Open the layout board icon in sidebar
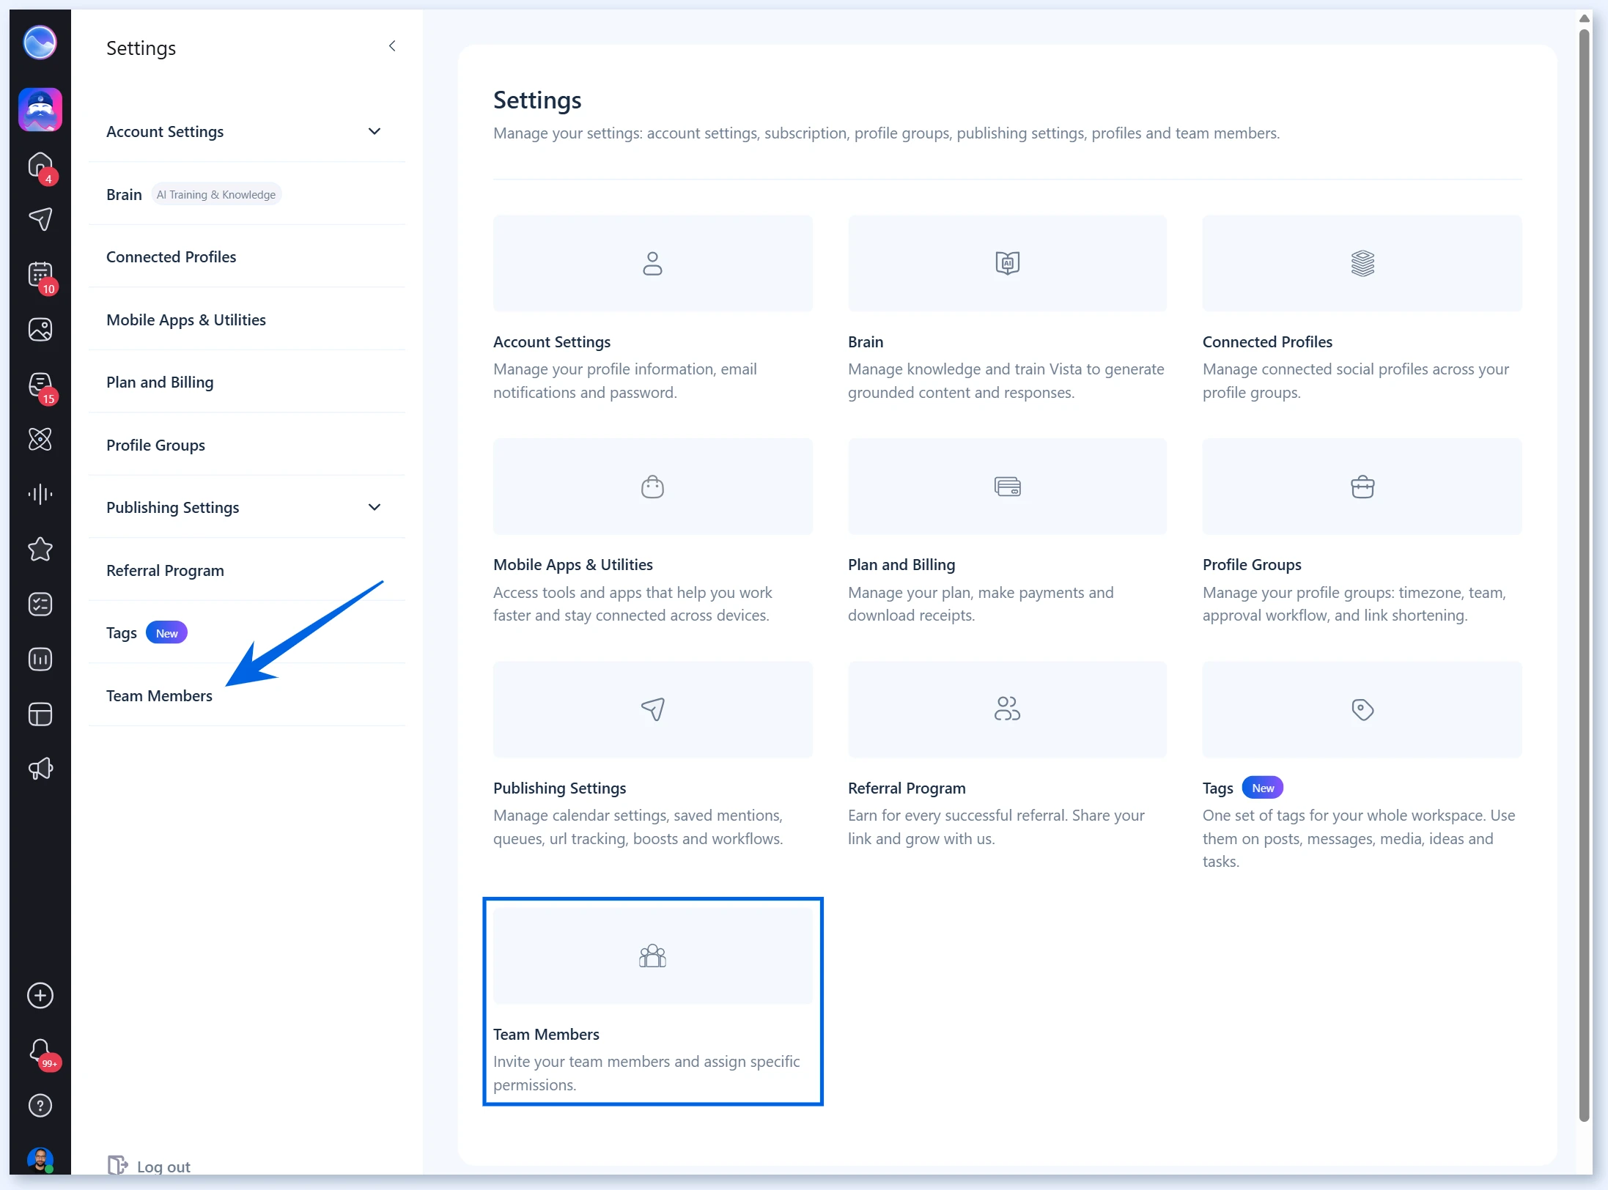The image size is (1608, 1190). pyautogui.click(x=40, y=714)
